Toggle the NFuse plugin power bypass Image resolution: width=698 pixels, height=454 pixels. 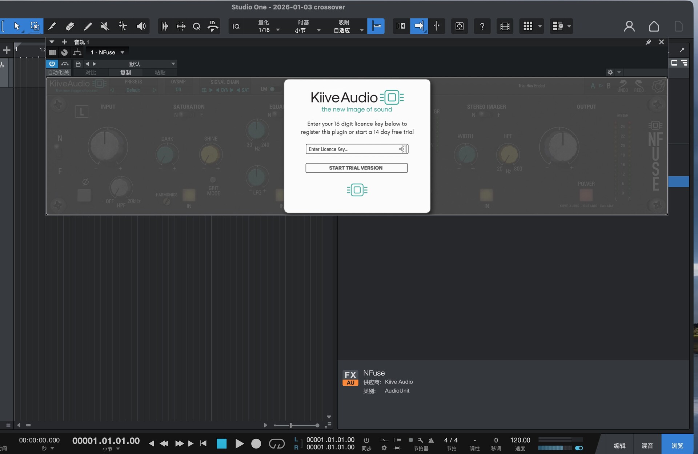pyautogui.click(x=52, y=64)
